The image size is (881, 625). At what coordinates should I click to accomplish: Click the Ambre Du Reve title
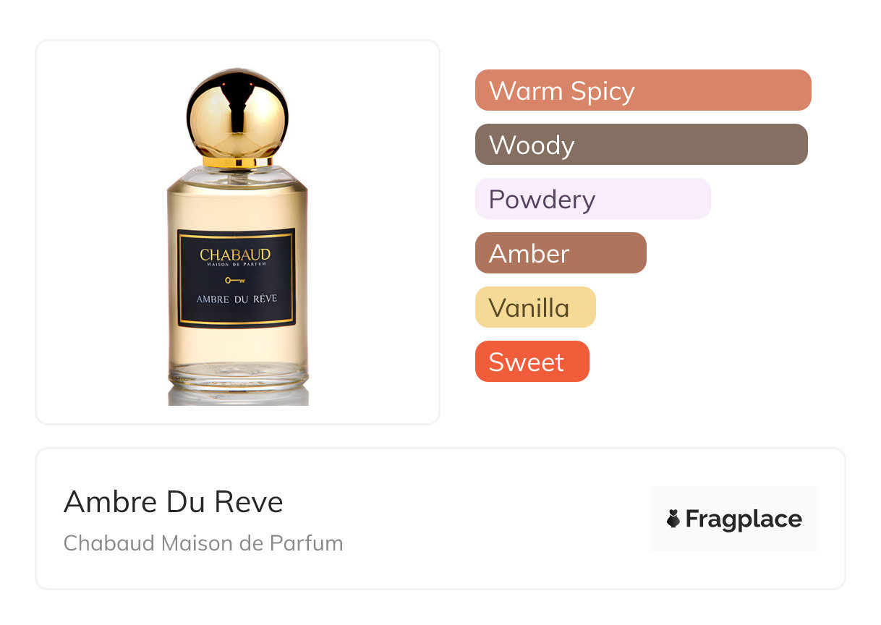point(174,502)
